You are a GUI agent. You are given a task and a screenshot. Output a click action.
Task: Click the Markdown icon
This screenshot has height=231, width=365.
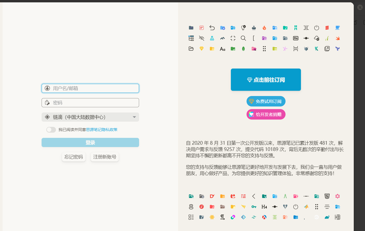tap(295, 38)
